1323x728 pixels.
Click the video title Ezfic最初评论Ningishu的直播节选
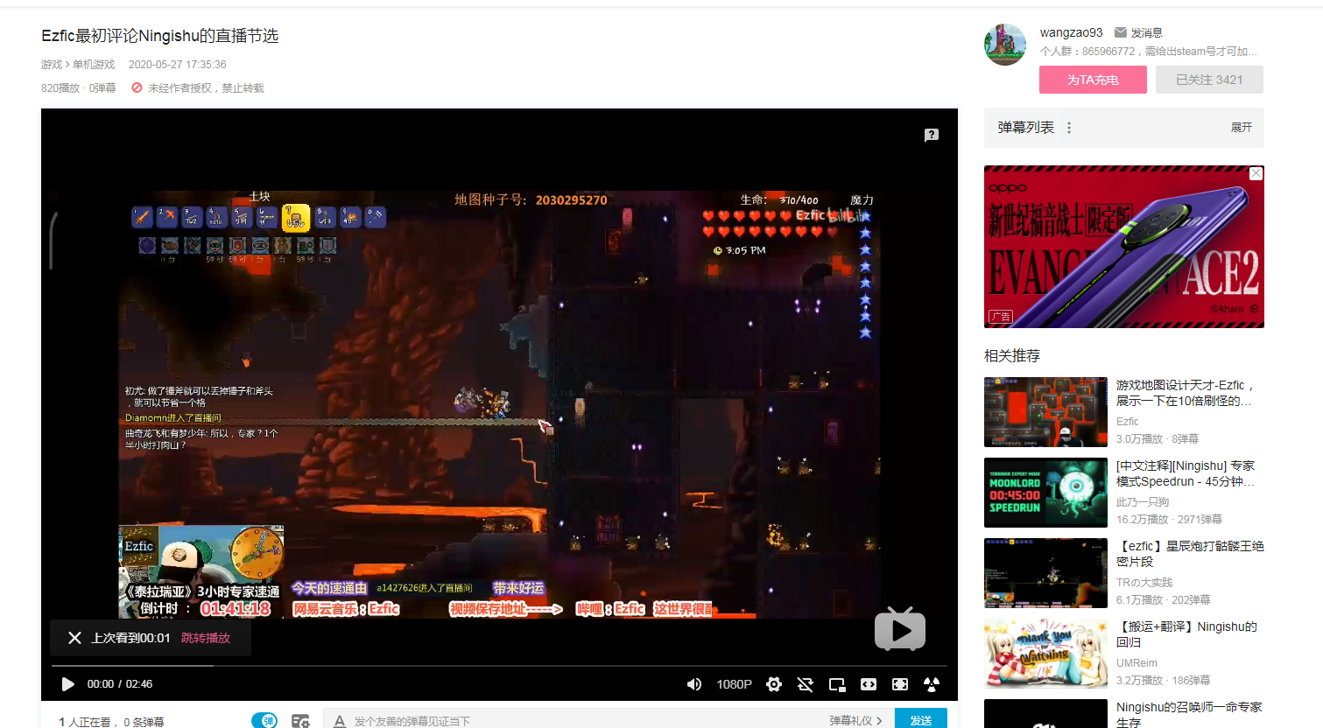pos(159,36)
